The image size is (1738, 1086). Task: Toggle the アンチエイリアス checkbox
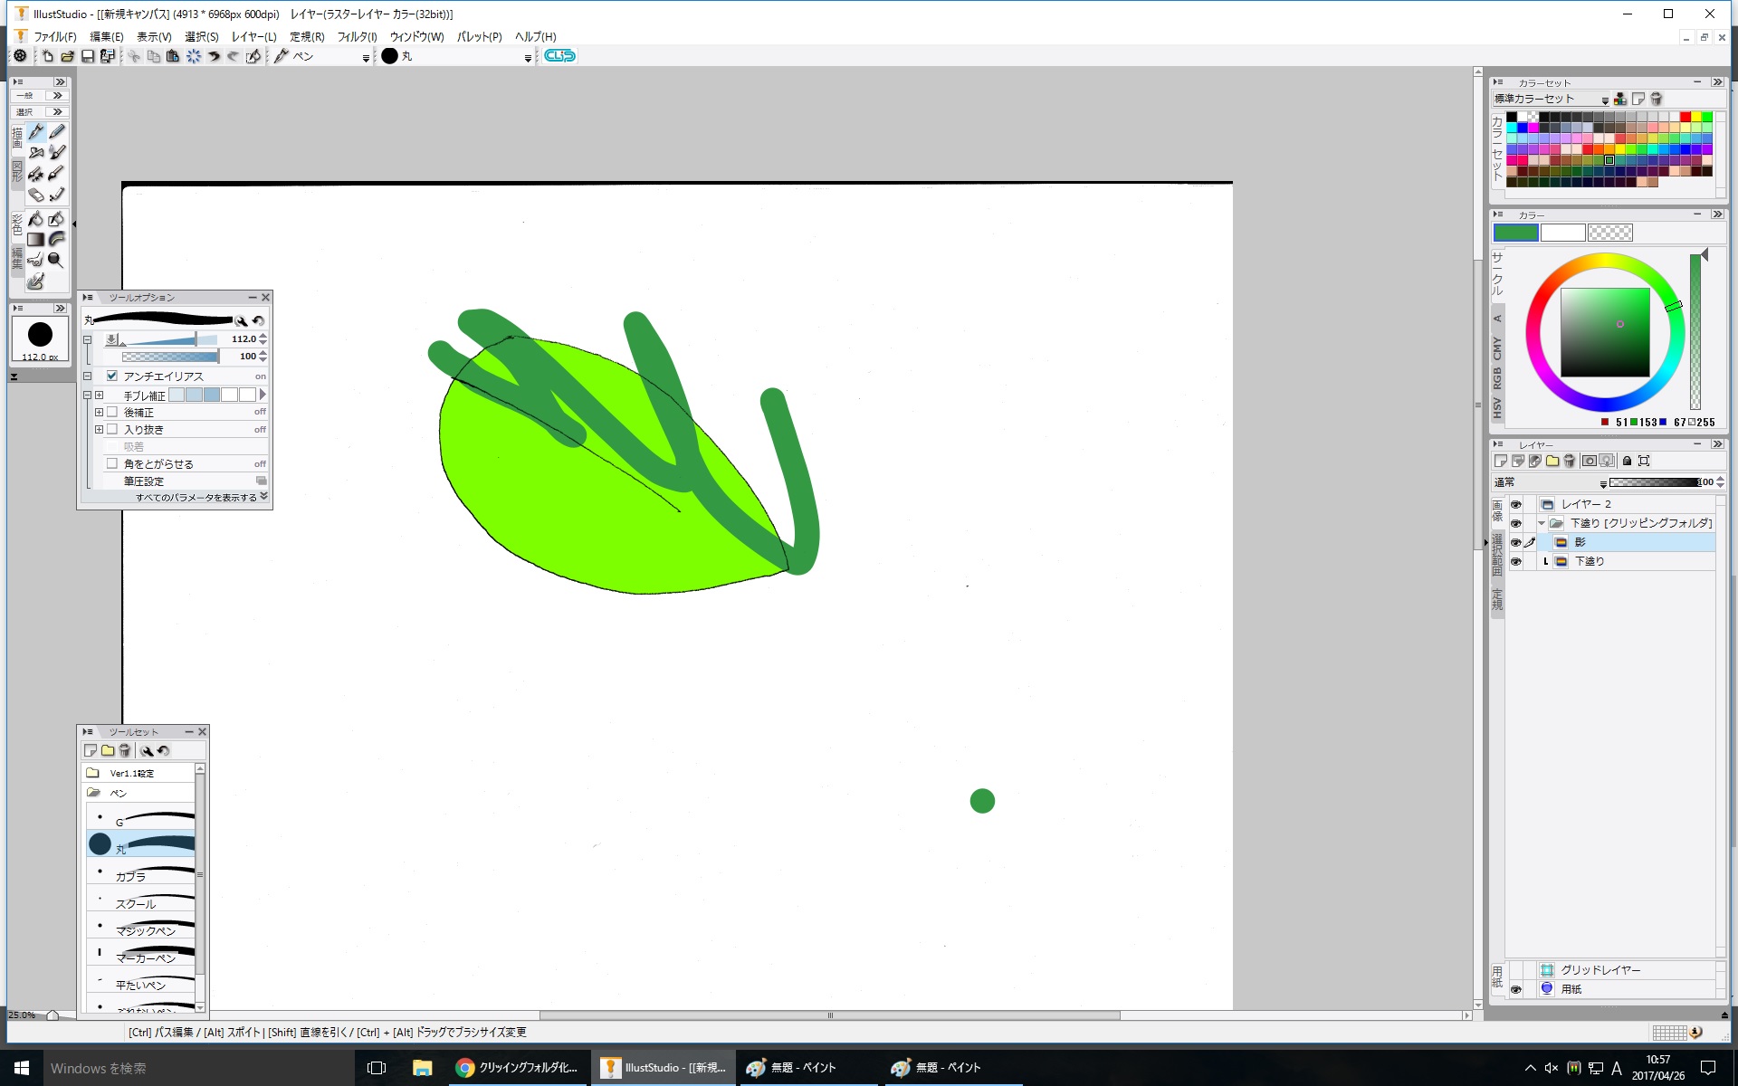(112, 376)
